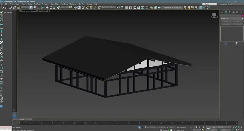Click the Align tool icon

point(122,7)
